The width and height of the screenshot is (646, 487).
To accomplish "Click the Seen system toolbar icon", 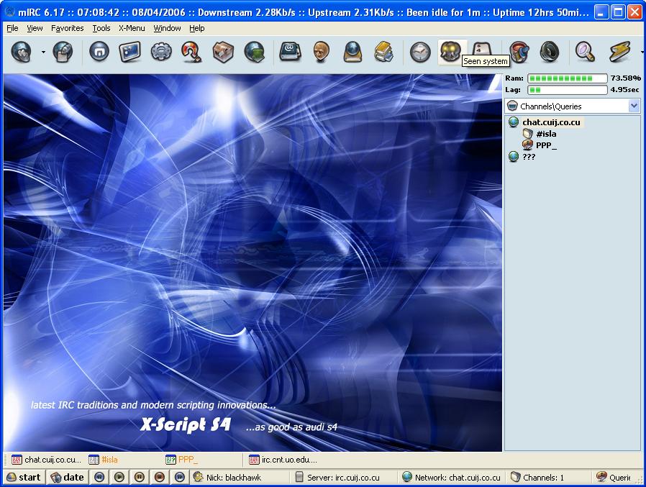I will point(451,53).
